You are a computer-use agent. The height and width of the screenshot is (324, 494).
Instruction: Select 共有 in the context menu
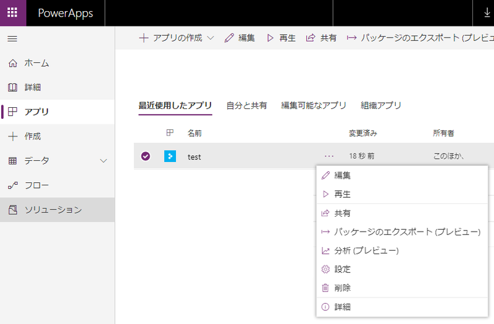coord(402,213)
